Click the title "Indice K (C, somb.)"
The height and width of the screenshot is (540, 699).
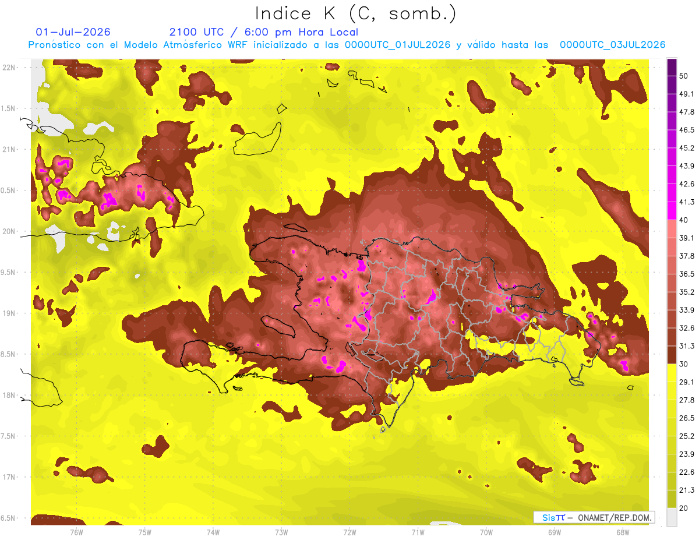[x=356, y=13]
